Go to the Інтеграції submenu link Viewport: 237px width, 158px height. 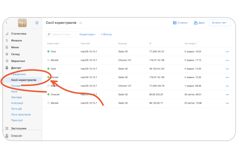tap(17, 103)
